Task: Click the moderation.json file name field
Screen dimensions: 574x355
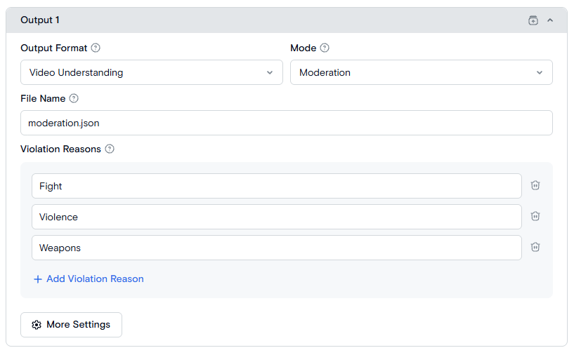Action: [x=286, y=123]
